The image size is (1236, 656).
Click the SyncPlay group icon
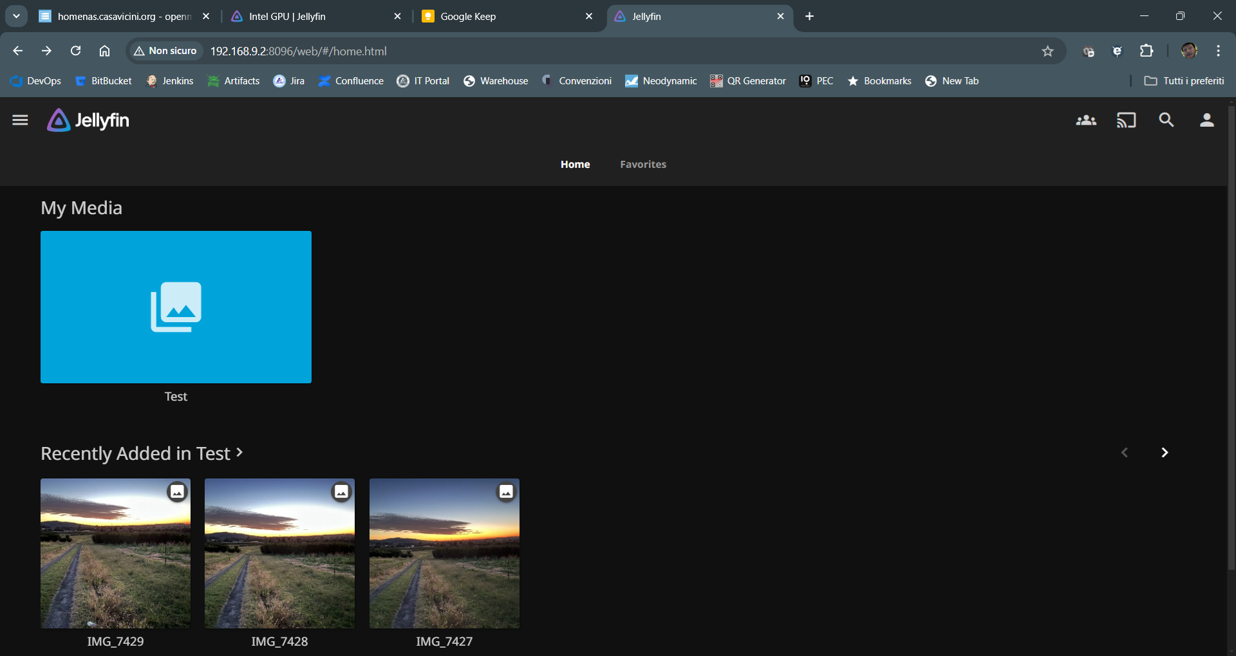tap(1086, 120)
